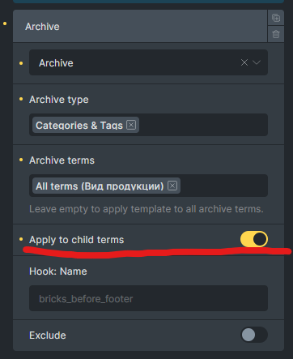Viewport: 293px width, 359px height.
Task: Click the yellow dot beside Archive type
Action: click(x=21, y=99)
